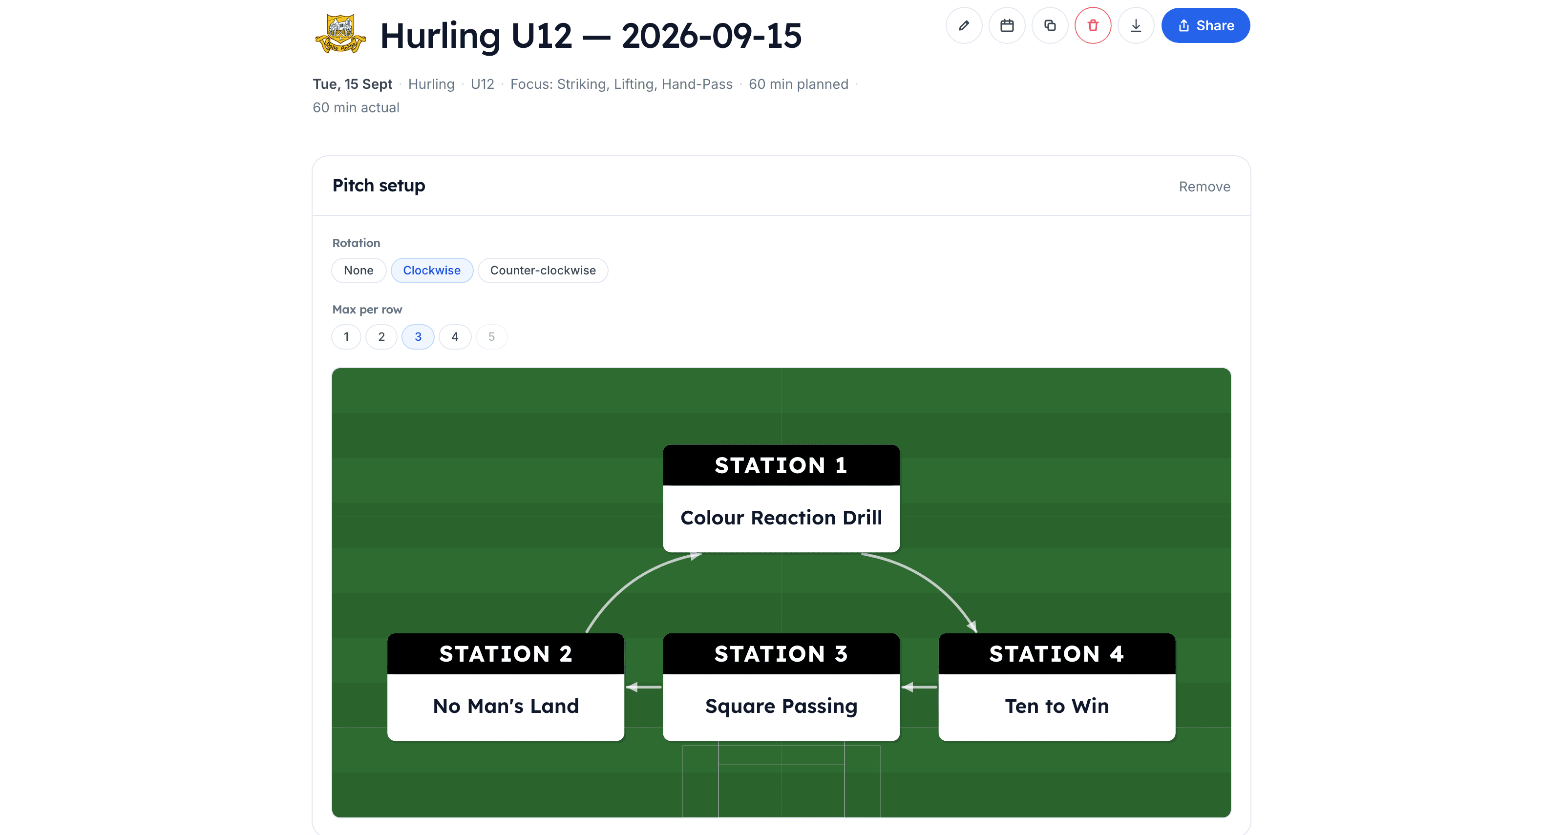Click the '60 min planned' text
This screenshot has height=835, width=1563.
799,84
